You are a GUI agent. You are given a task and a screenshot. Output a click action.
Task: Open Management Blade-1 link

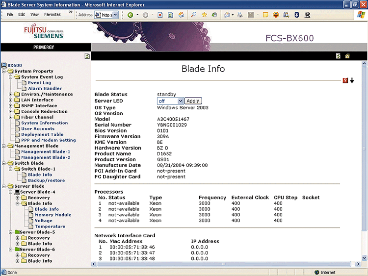coord(46,151)
